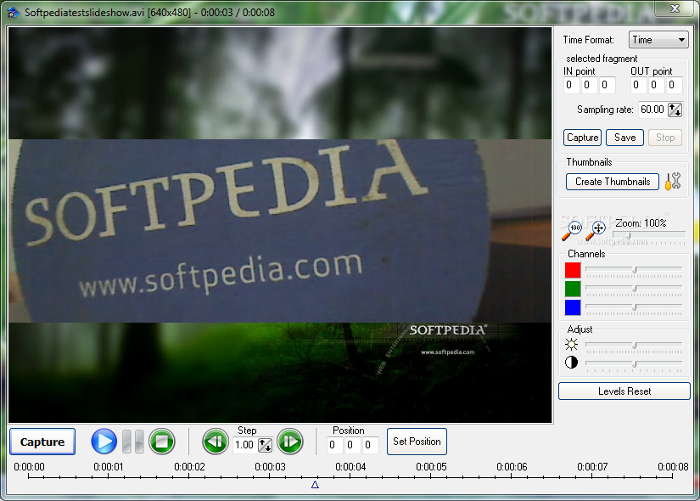
Task: Click the Save button
Action: point(624,138)
